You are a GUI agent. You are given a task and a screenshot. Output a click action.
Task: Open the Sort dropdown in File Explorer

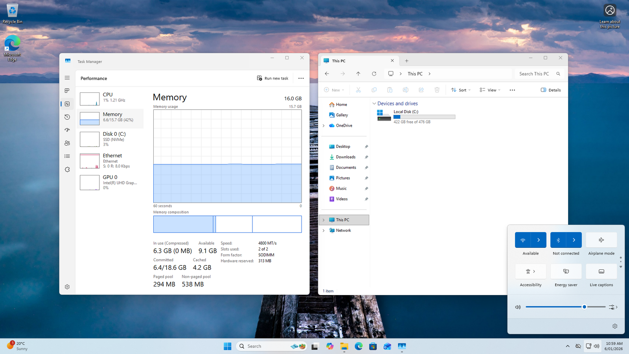tap(461, 90)
